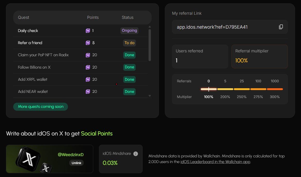
Task: Click the quest list scroll down arrow
Action: 150,96
